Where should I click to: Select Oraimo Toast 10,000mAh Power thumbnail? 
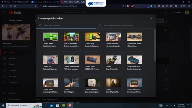92,60
